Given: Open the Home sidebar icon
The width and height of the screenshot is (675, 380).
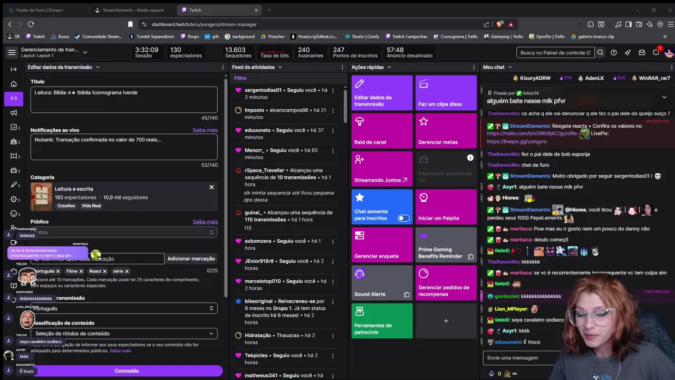Looking at the screenshot, I should pos(14,84).
